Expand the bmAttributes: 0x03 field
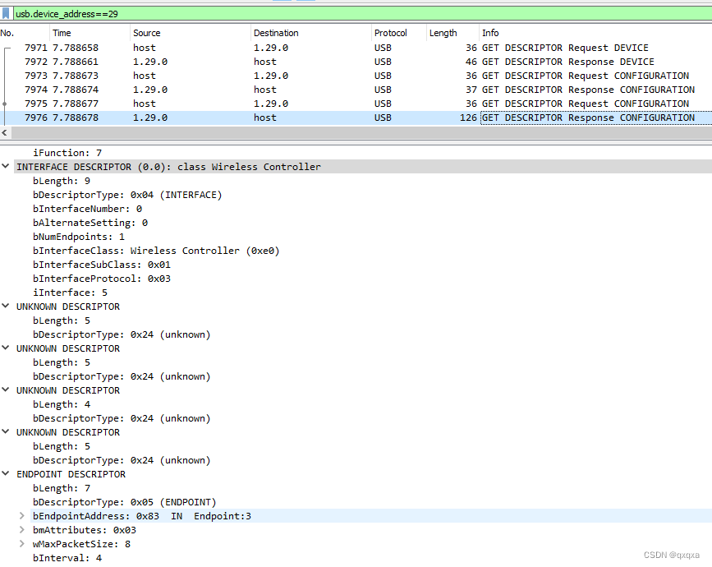 22,530
